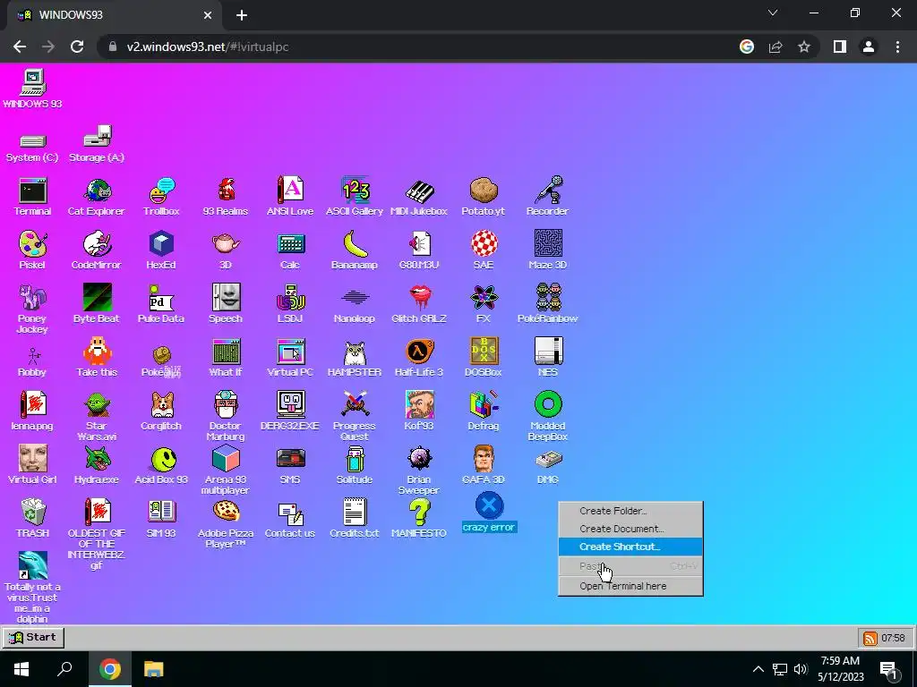Open Byte Beat icon
Image resolution: width=917 pixels, height=687 pixels.
[97, 304]
